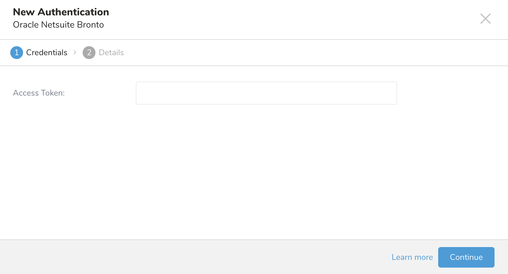The image size is (508, 274).
Task: Click the step 1 number circle
Action: coord(17,53)
